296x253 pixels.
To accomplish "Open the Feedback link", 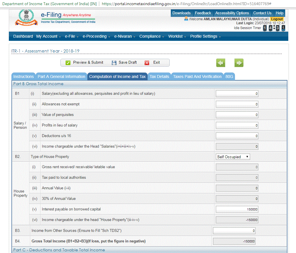I will tap(203, 13).
